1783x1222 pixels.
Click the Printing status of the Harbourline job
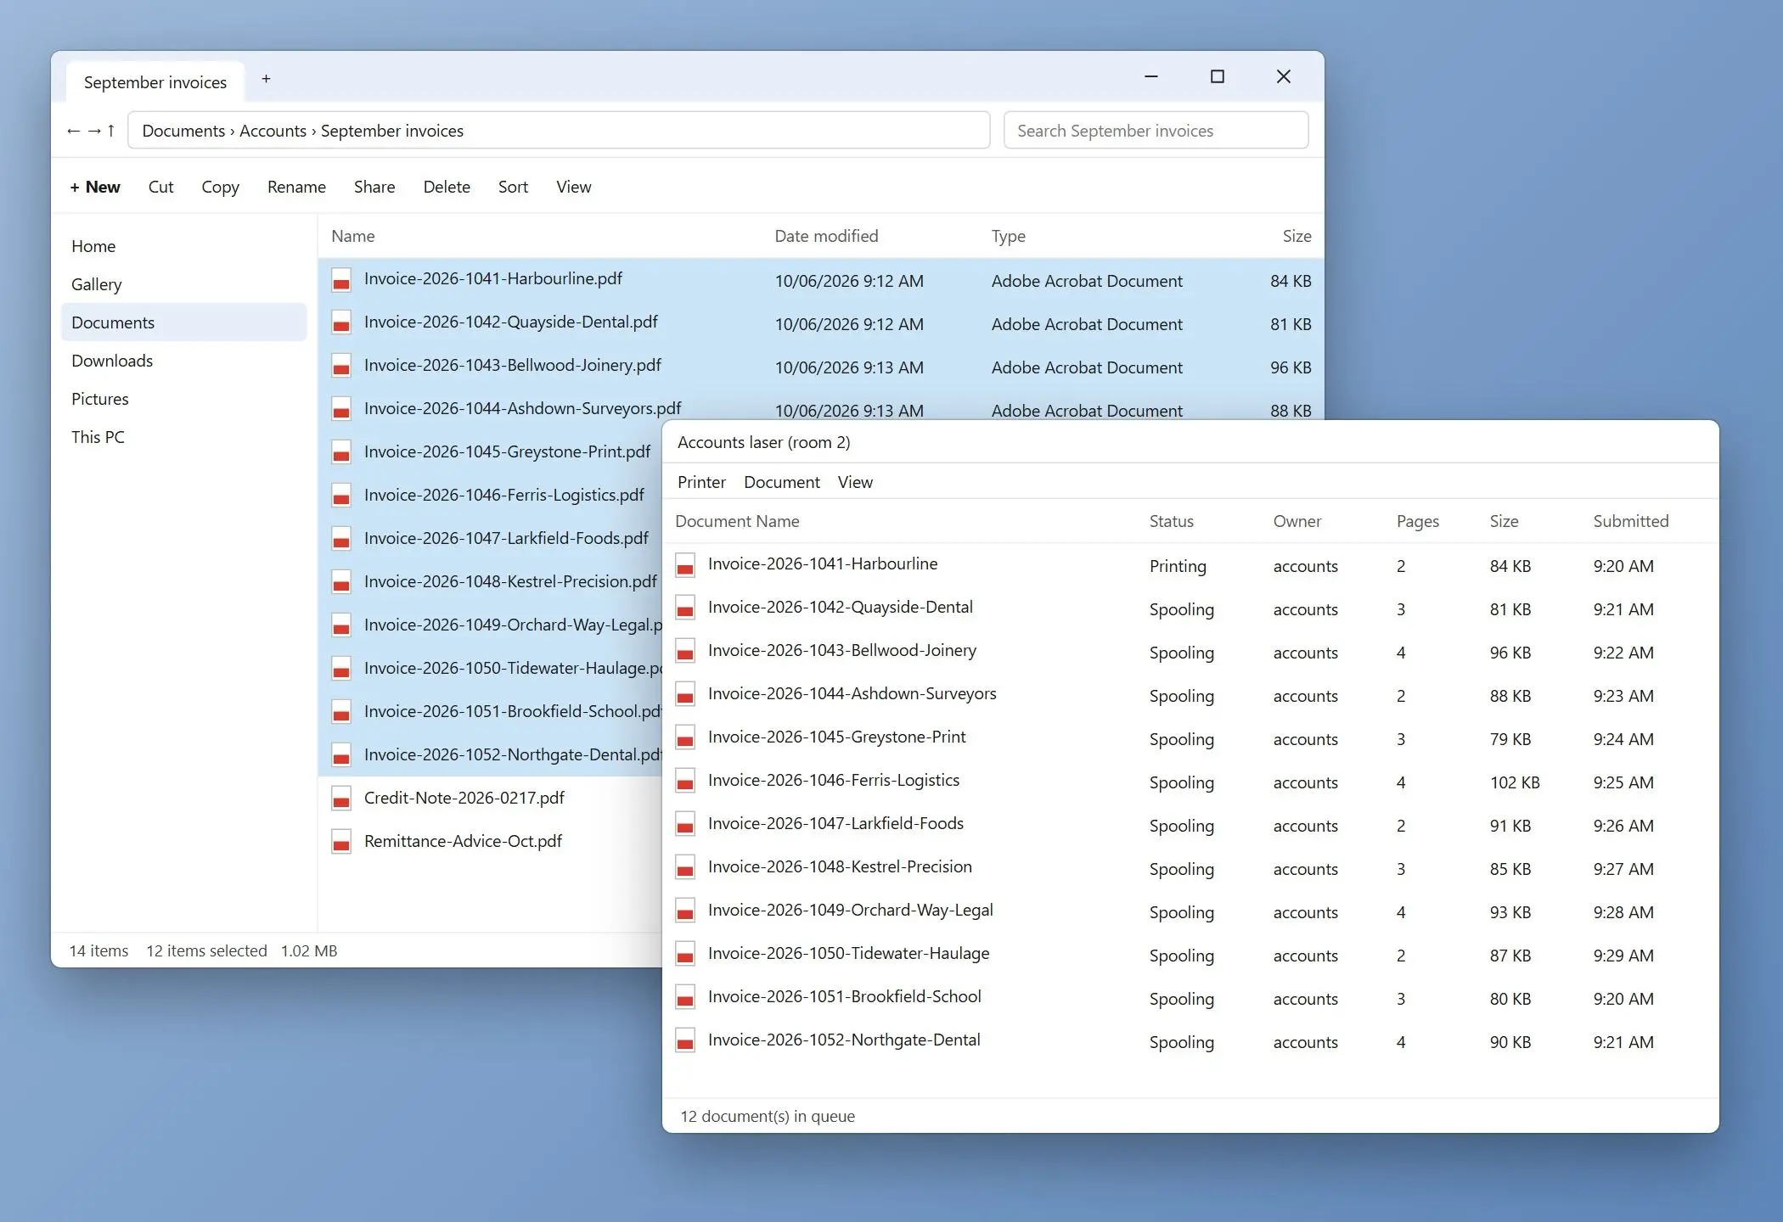(1178, 566)
